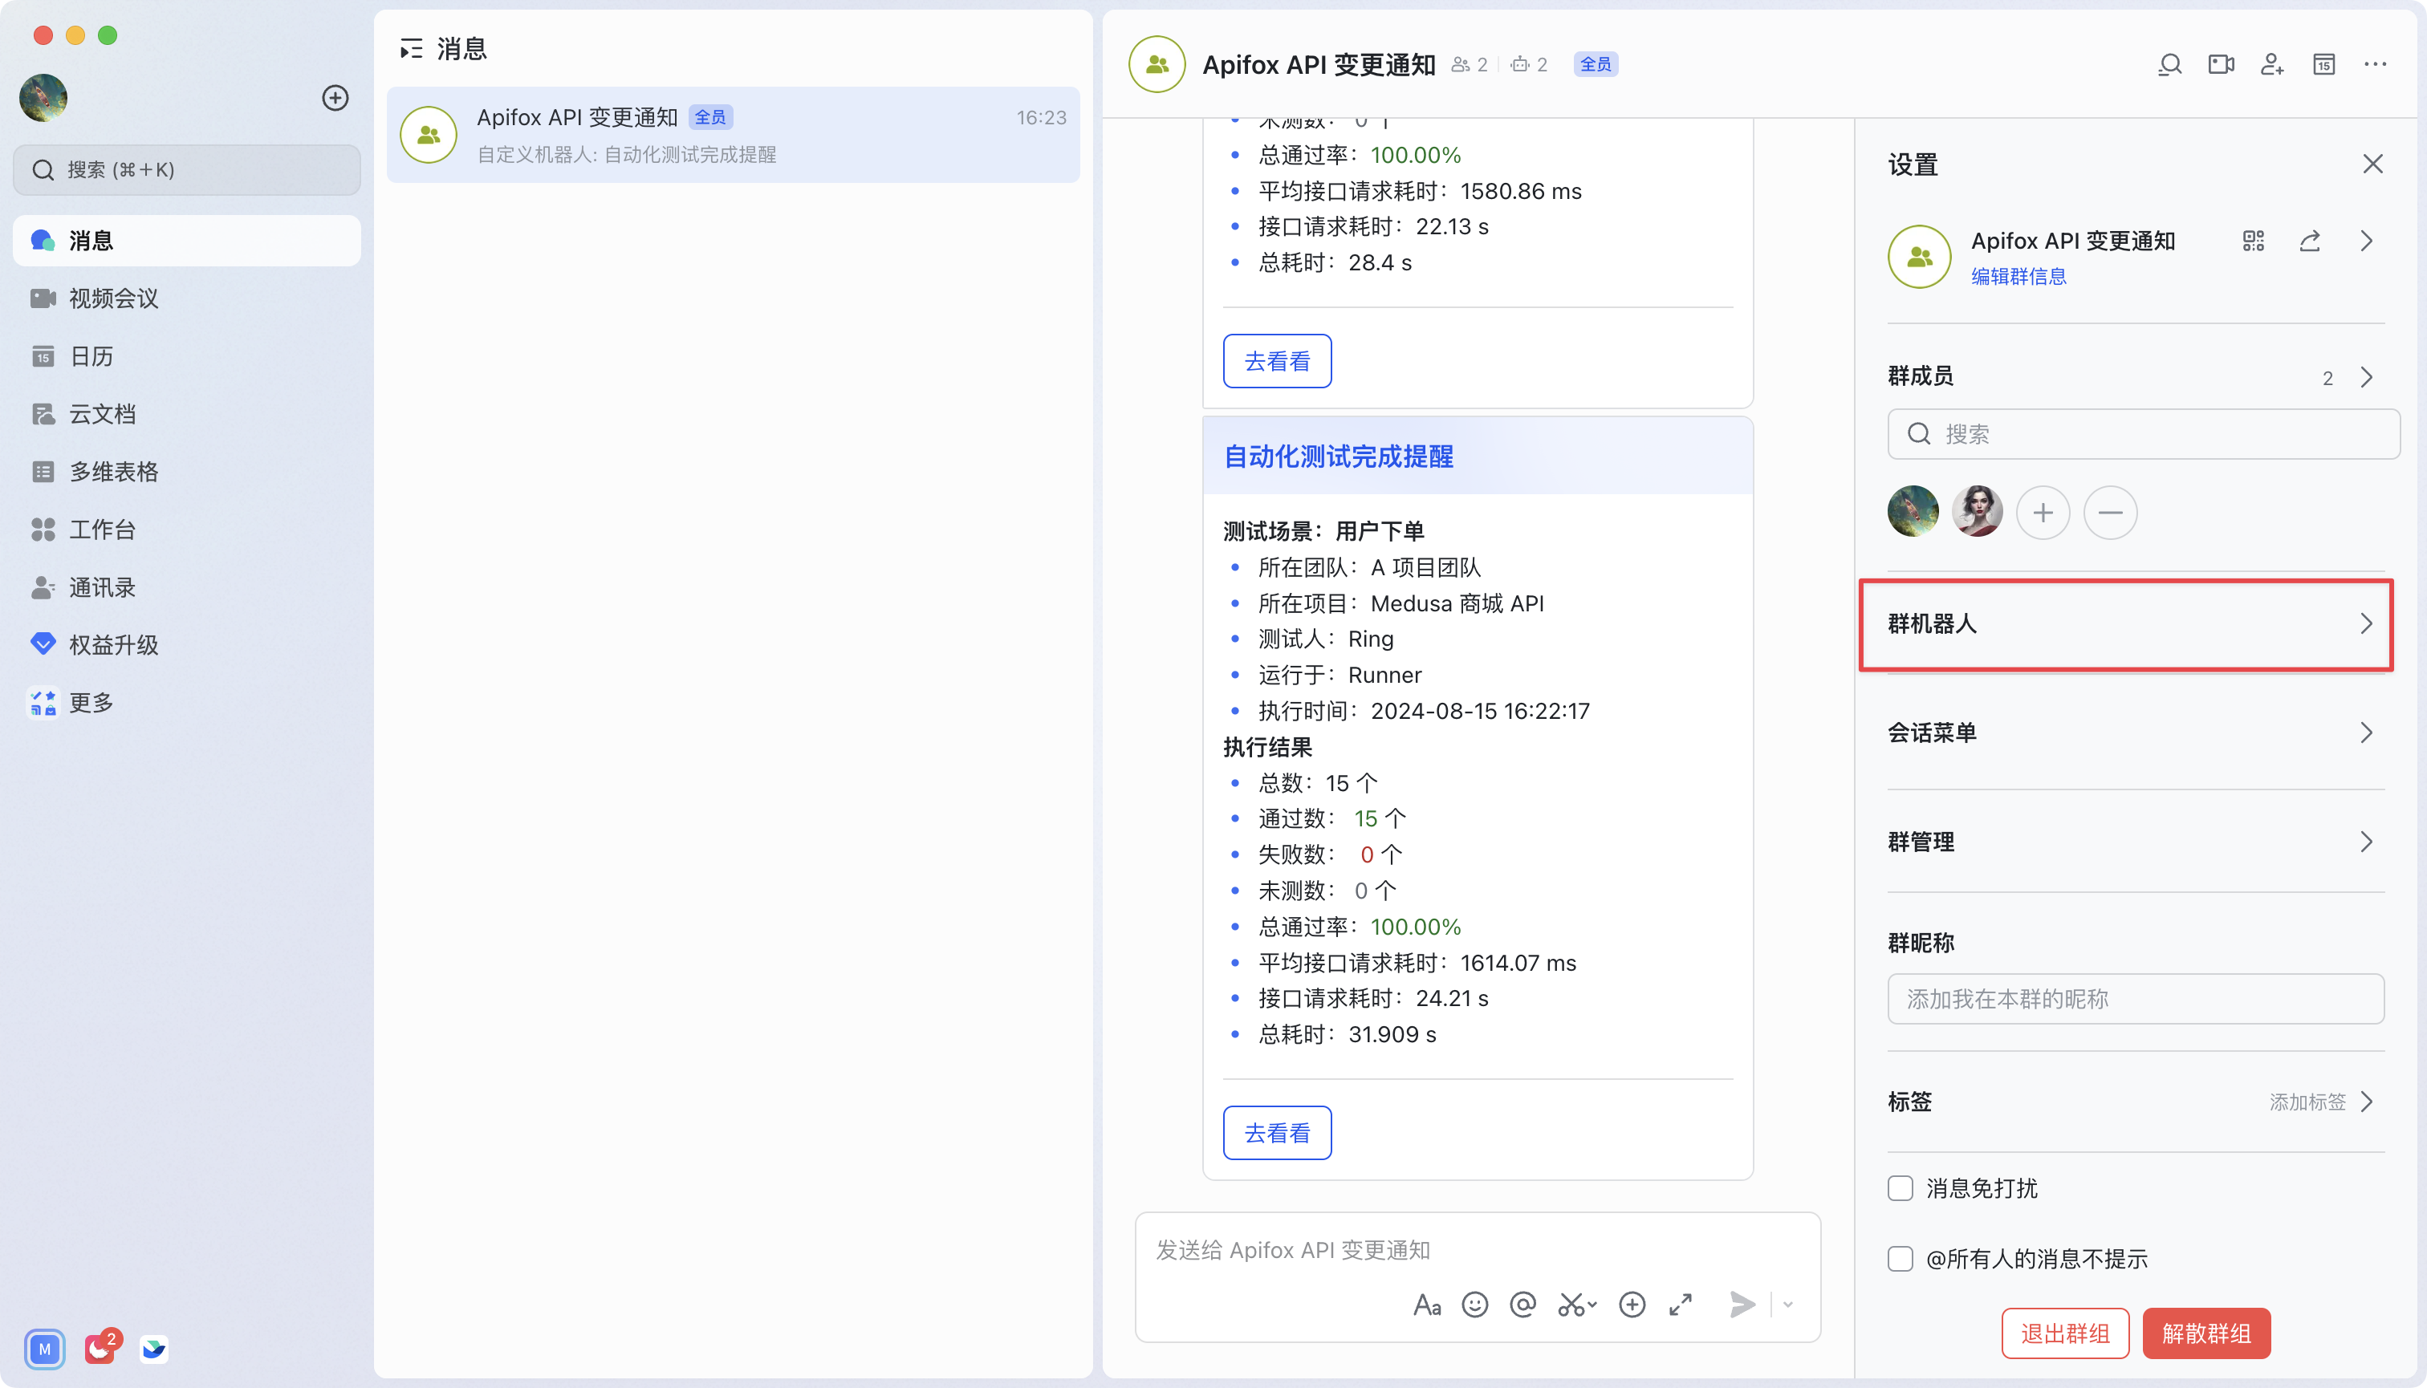Click the @ mention icon

click(1523, 1304)
